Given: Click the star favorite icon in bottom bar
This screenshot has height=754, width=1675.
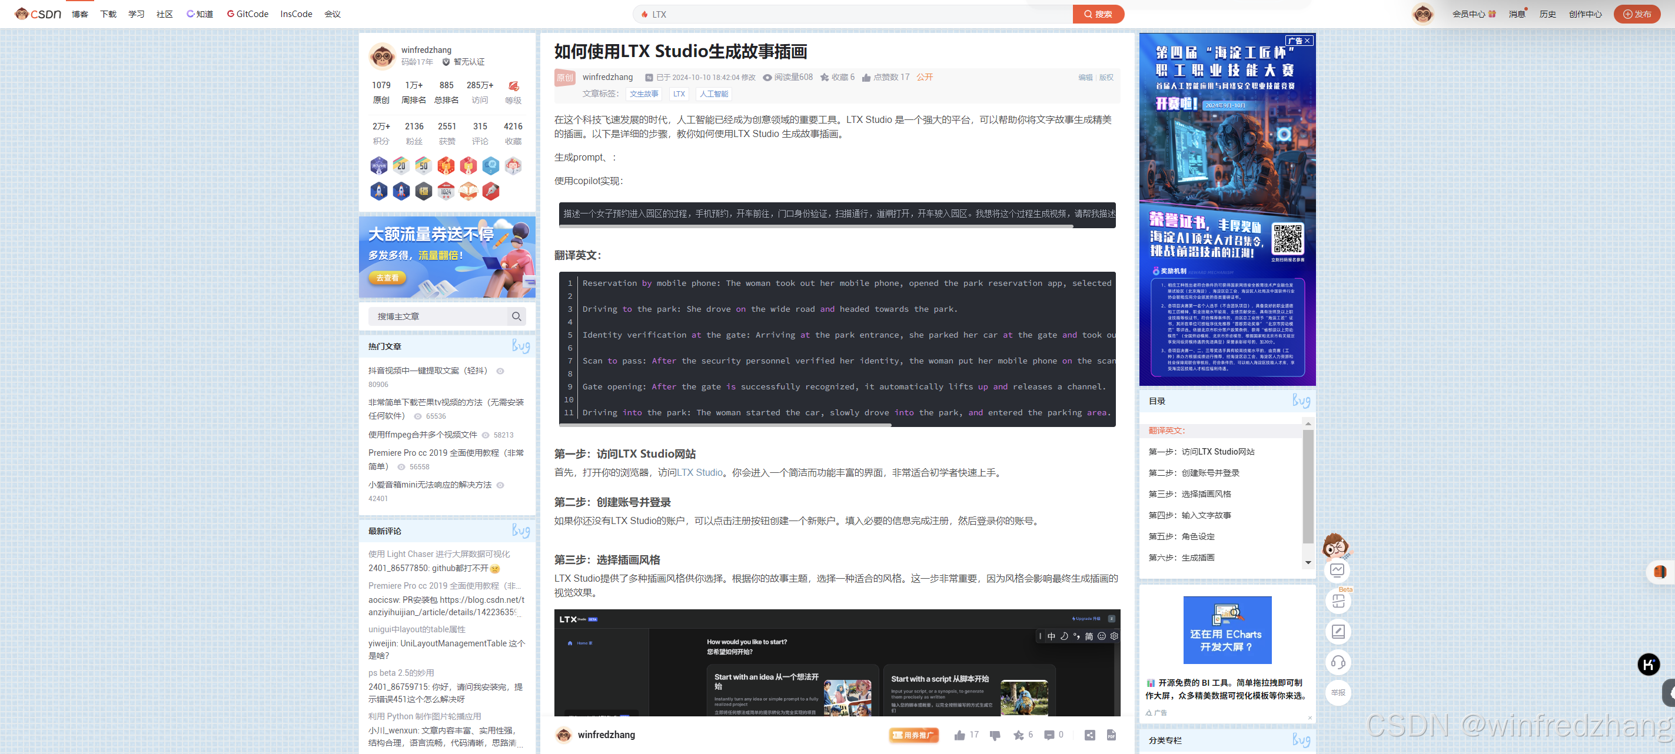Looking at the screenshot, I should 1018,735.
